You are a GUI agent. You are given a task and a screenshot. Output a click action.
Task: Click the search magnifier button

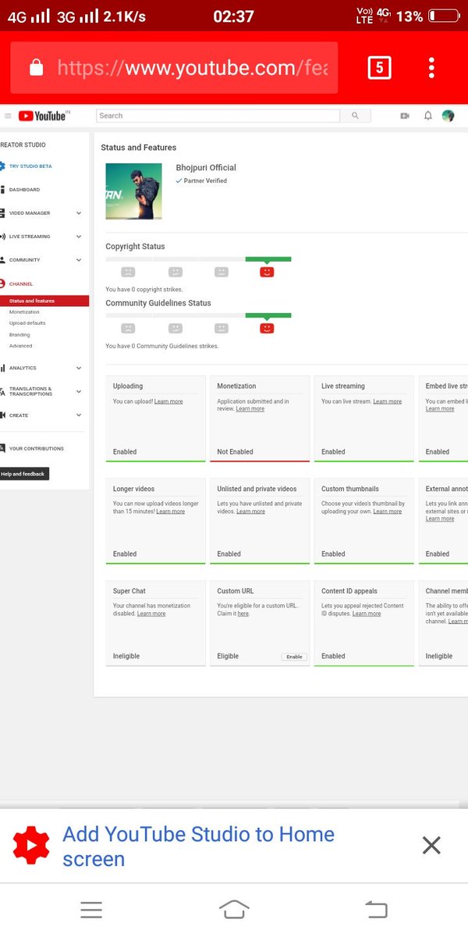[x=355, y=116]
